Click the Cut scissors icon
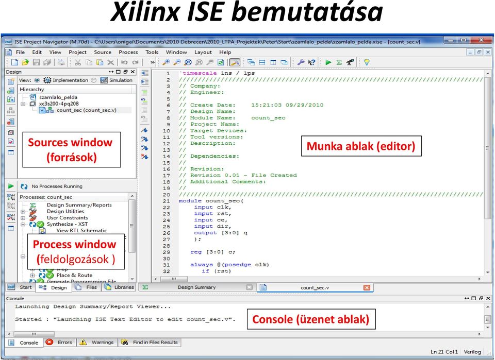Image resolution: width=495 pixels, height=360 pixels. [78, 62]
